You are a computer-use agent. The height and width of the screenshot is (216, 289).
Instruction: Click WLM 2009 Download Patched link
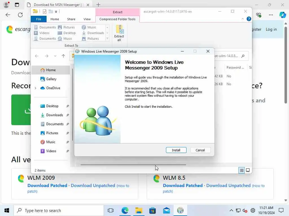pos(47,186)
